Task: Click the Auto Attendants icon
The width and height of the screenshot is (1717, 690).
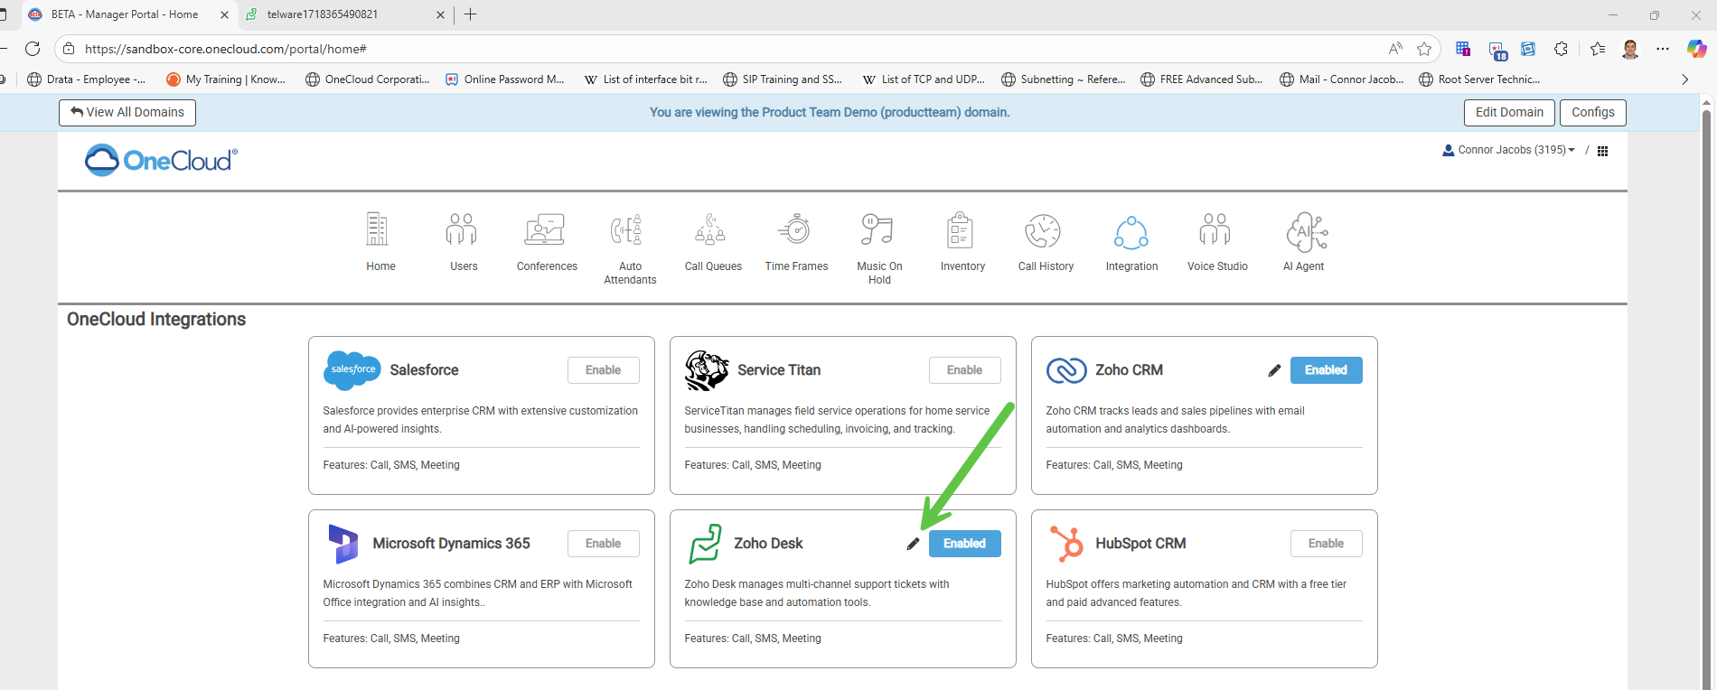Action: (629, 231)
